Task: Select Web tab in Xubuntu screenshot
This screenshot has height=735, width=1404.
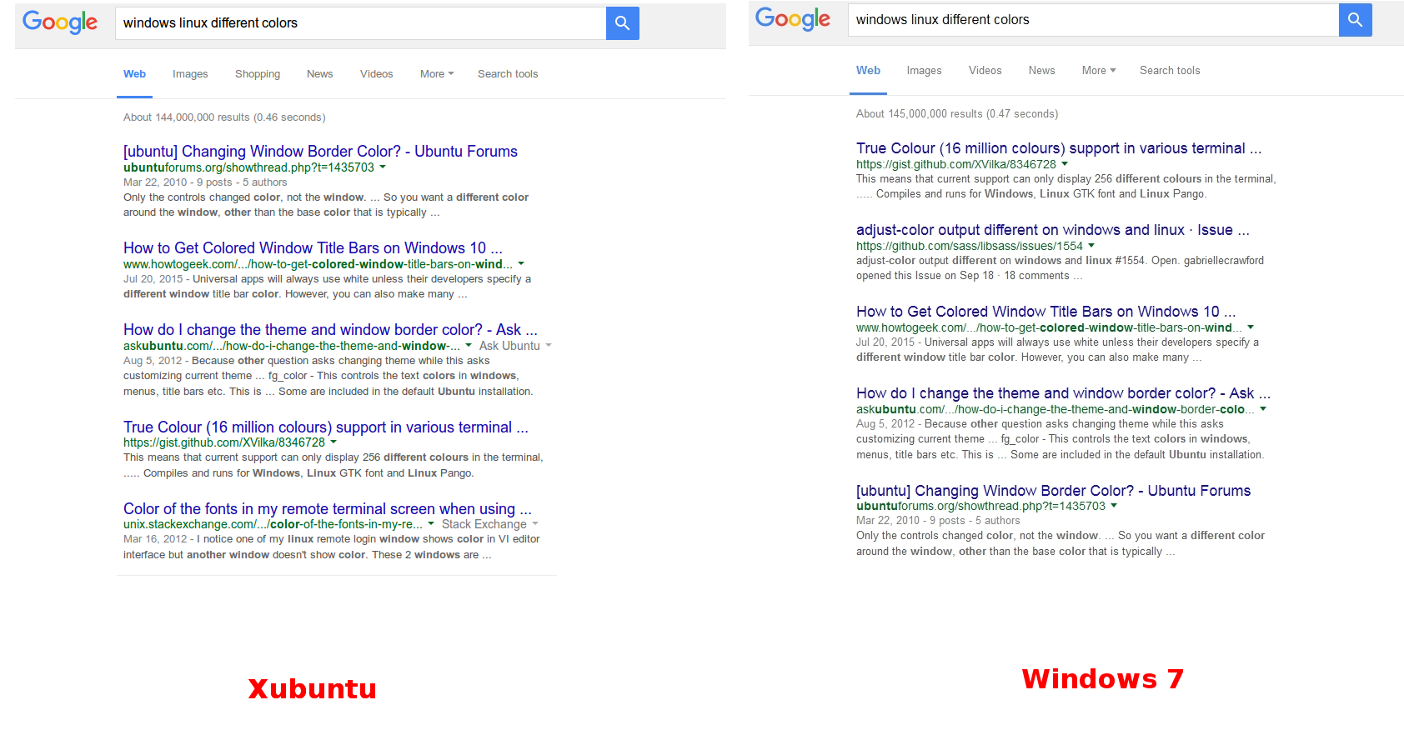Action: (134, 74)
